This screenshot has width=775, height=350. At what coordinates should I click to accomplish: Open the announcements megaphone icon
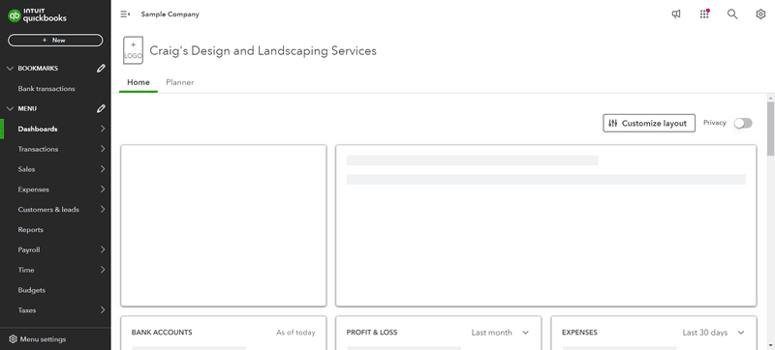pos(675,15)
